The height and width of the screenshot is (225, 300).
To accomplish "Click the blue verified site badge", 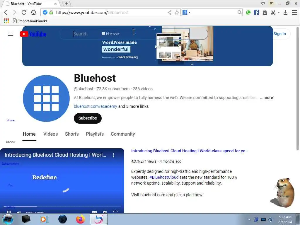I will click(x=45, y=12).
